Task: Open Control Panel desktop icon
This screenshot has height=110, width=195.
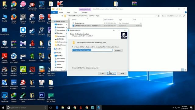Action: 5,31
